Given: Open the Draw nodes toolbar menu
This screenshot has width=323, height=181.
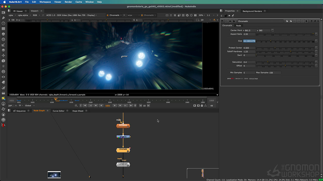Looking at the screenshot, I should (3, 18).
